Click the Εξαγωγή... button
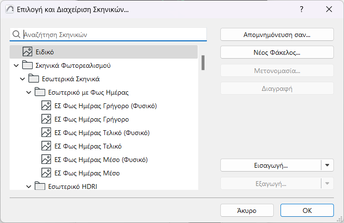The image size is (344, 223). (x=271, y=184)
